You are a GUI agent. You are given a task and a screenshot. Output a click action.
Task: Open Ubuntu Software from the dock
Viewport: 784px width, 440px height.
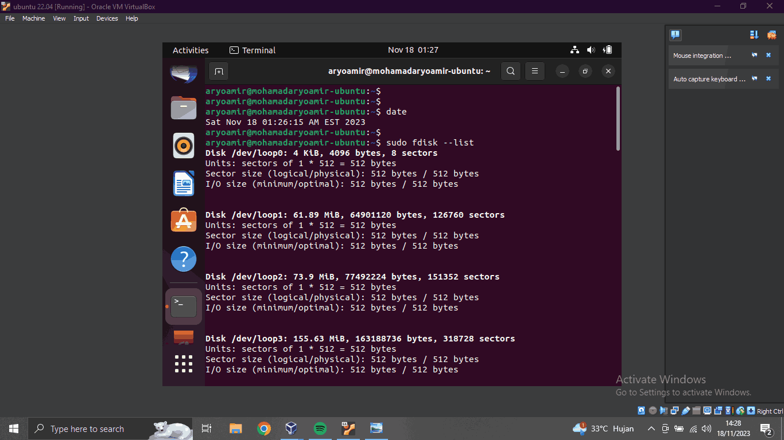pos(184,221)
